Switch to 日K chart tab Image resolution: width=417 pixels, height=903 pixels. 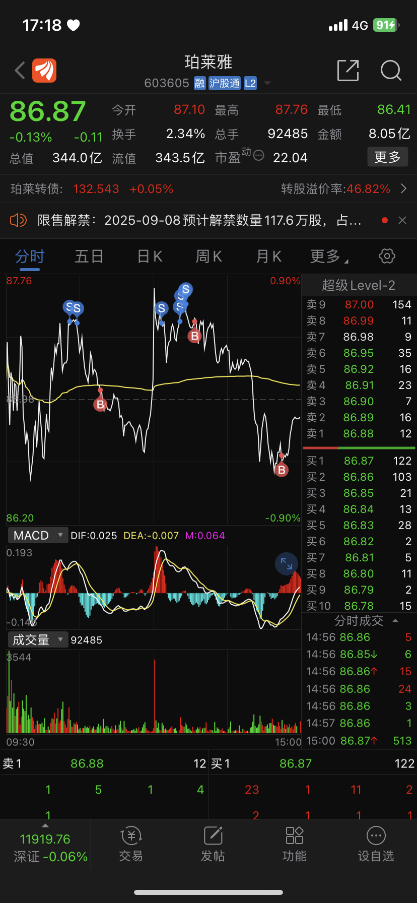point(150,256)
